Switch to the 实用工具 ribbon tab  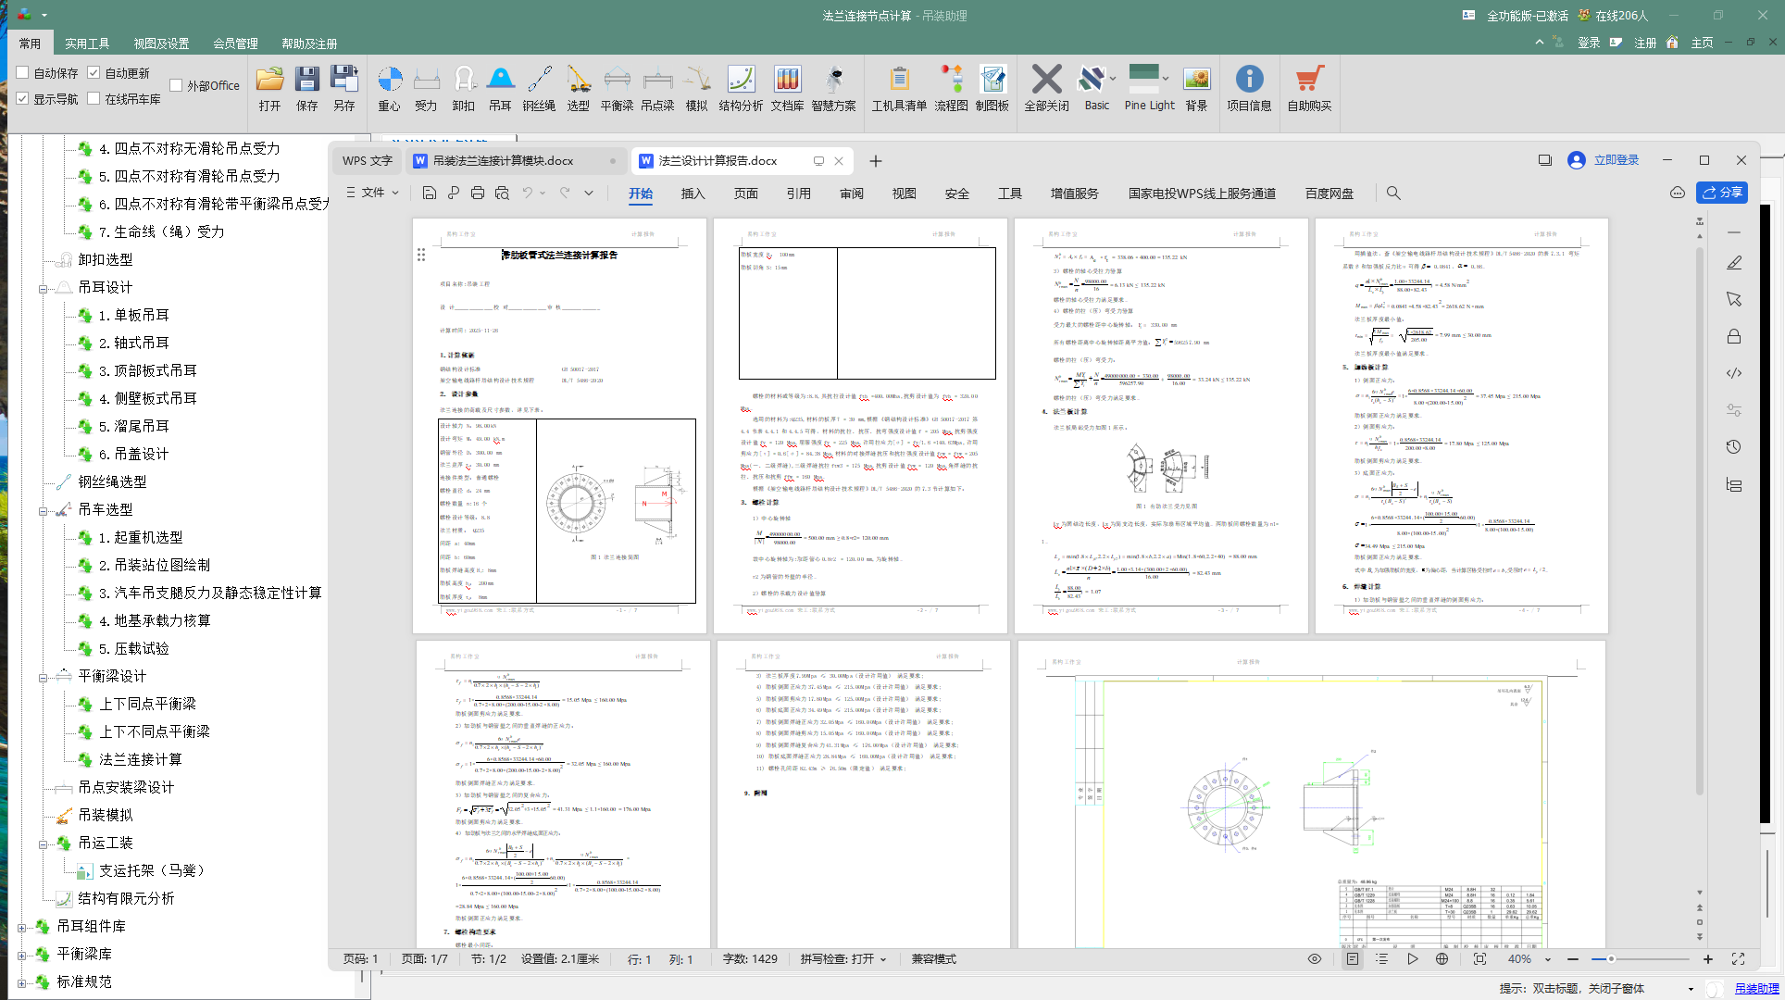pyautogui.click(x=87, y=44)
